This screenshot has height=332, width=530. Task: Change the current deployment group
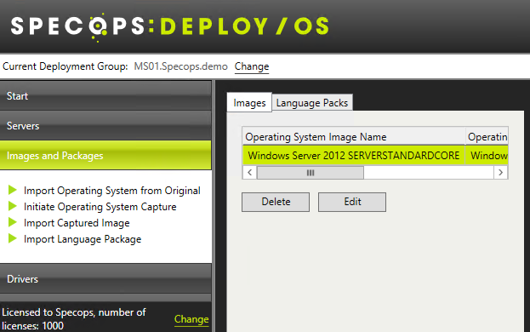pyautogui.click(x=252, y=66)
